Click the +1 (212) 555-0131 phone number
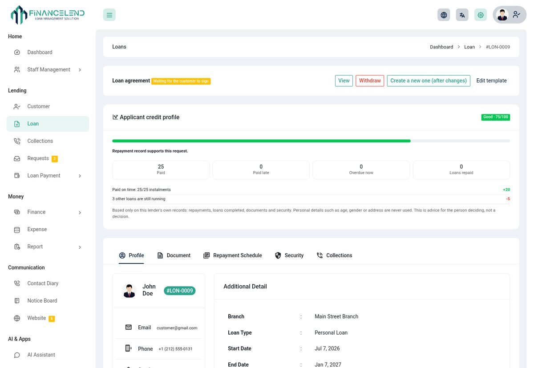The image size is (534, 368). (x=175, y=349)
